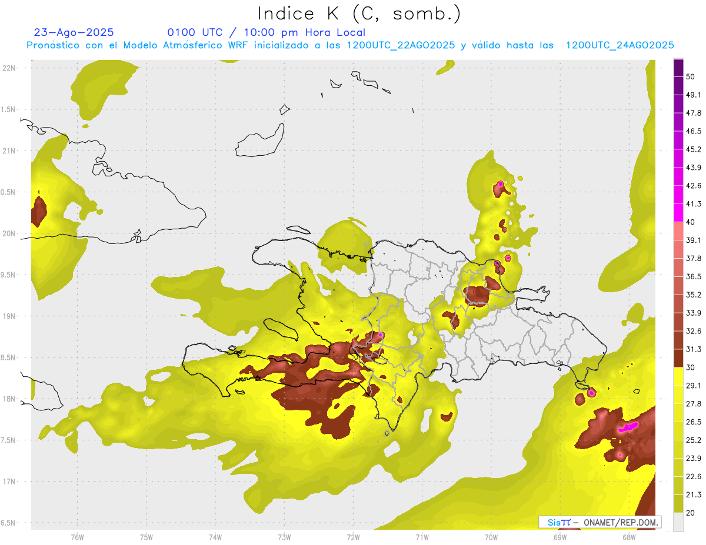
Task: Click the colorbar value '43.9'
Action: click(694, 168)
